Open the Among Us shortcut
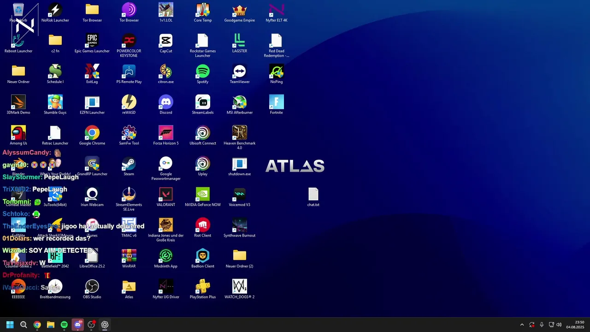This screenshot has height=332, width=590. 18,136
